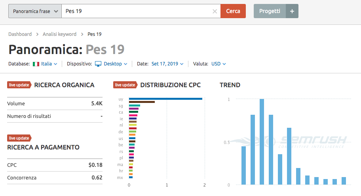Go to Dashboard breadcrumb link

tap(20, 34)
